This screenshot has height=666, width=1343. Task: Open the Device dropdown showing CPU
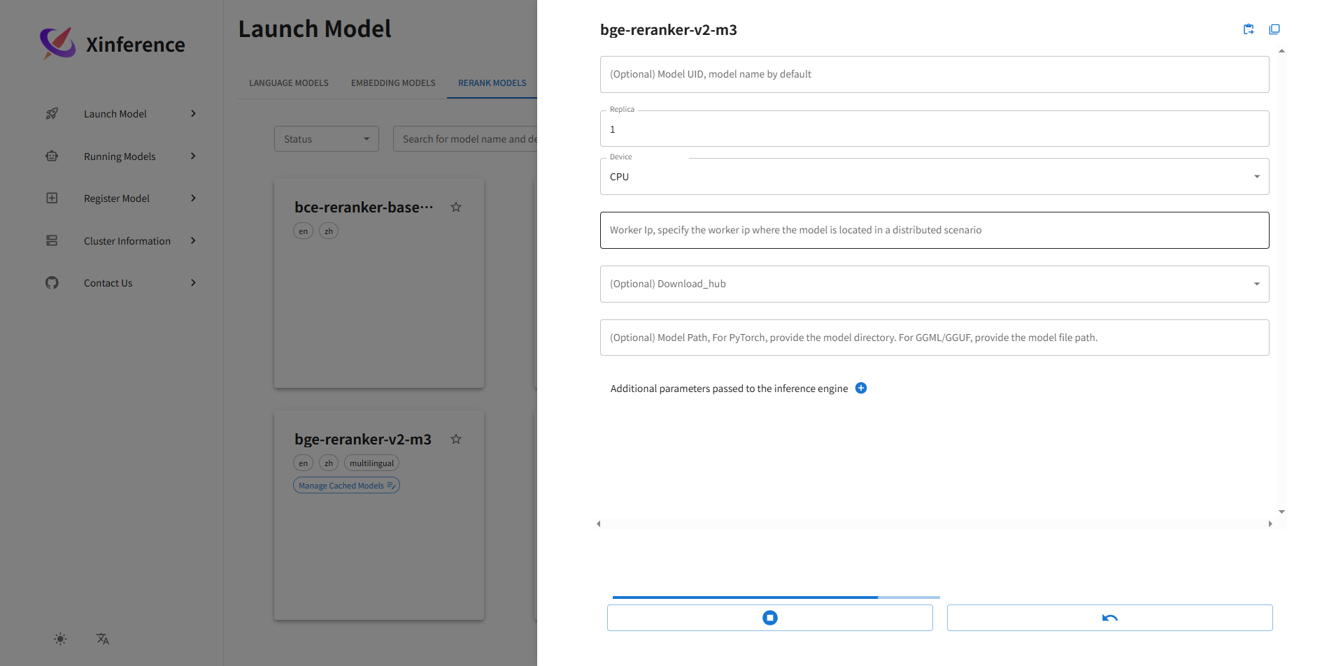click(934, 177)
